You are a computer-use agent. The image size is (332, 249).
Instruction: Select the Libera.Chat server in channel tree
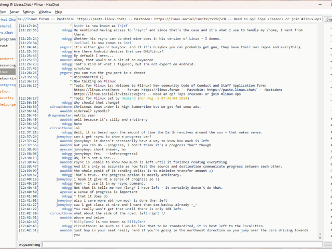pos(7,32)
